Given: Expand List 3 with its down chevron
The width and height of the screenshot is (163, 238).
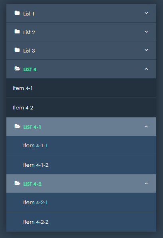Looking at the screenshot, I should coord(146,50).
